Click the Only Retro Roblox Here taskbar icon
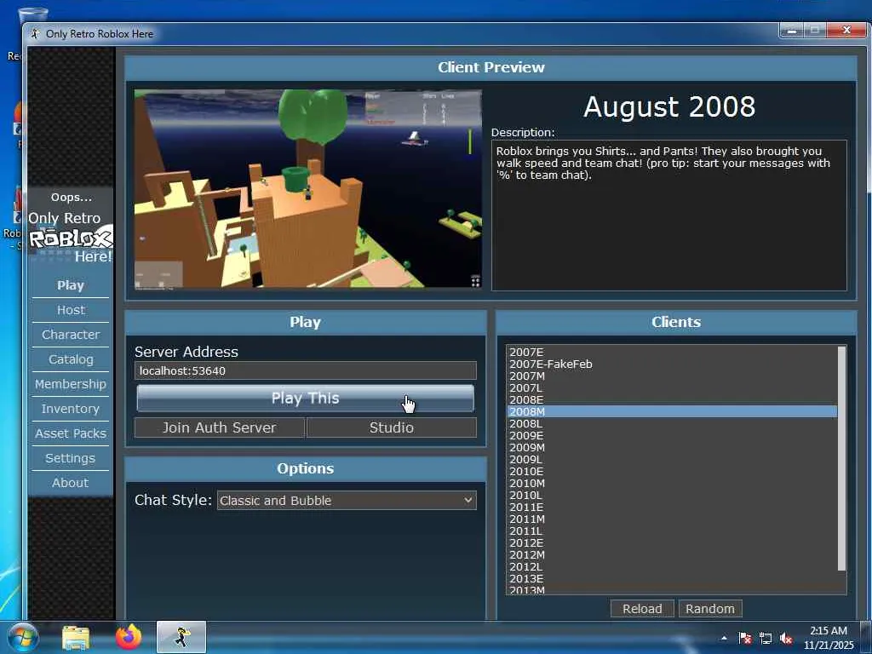Viewport: 872px width, 654px height. pos(181,637)
